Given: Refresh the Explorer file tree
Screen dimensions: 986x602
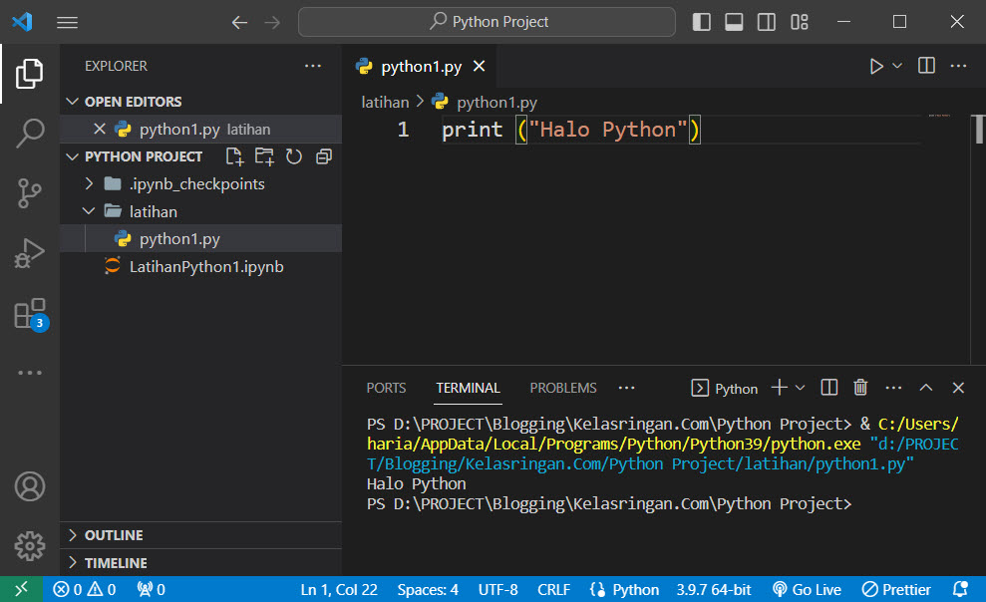Looking at the screenshot, I should [294, 156].
